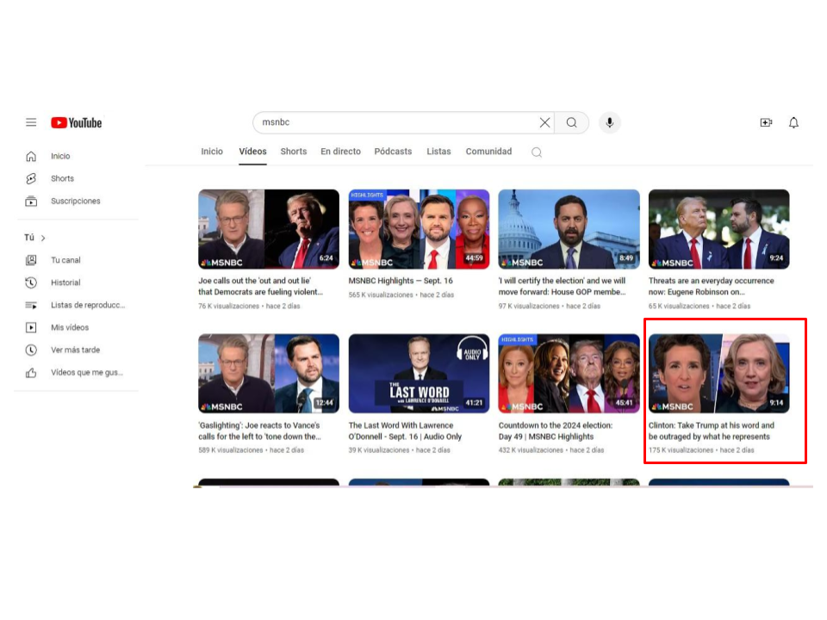The image size is (827, 620).
Task: Open the Suscripciones sidebar label
Action: click(76, 201)
